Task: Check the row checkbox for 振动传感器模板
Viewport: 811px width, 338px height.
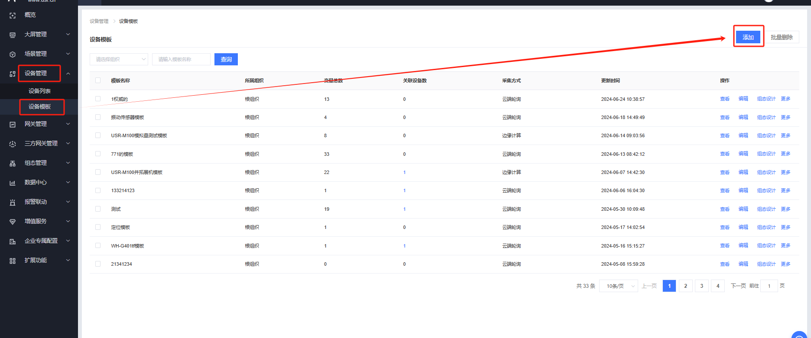Action: (98, 117)
